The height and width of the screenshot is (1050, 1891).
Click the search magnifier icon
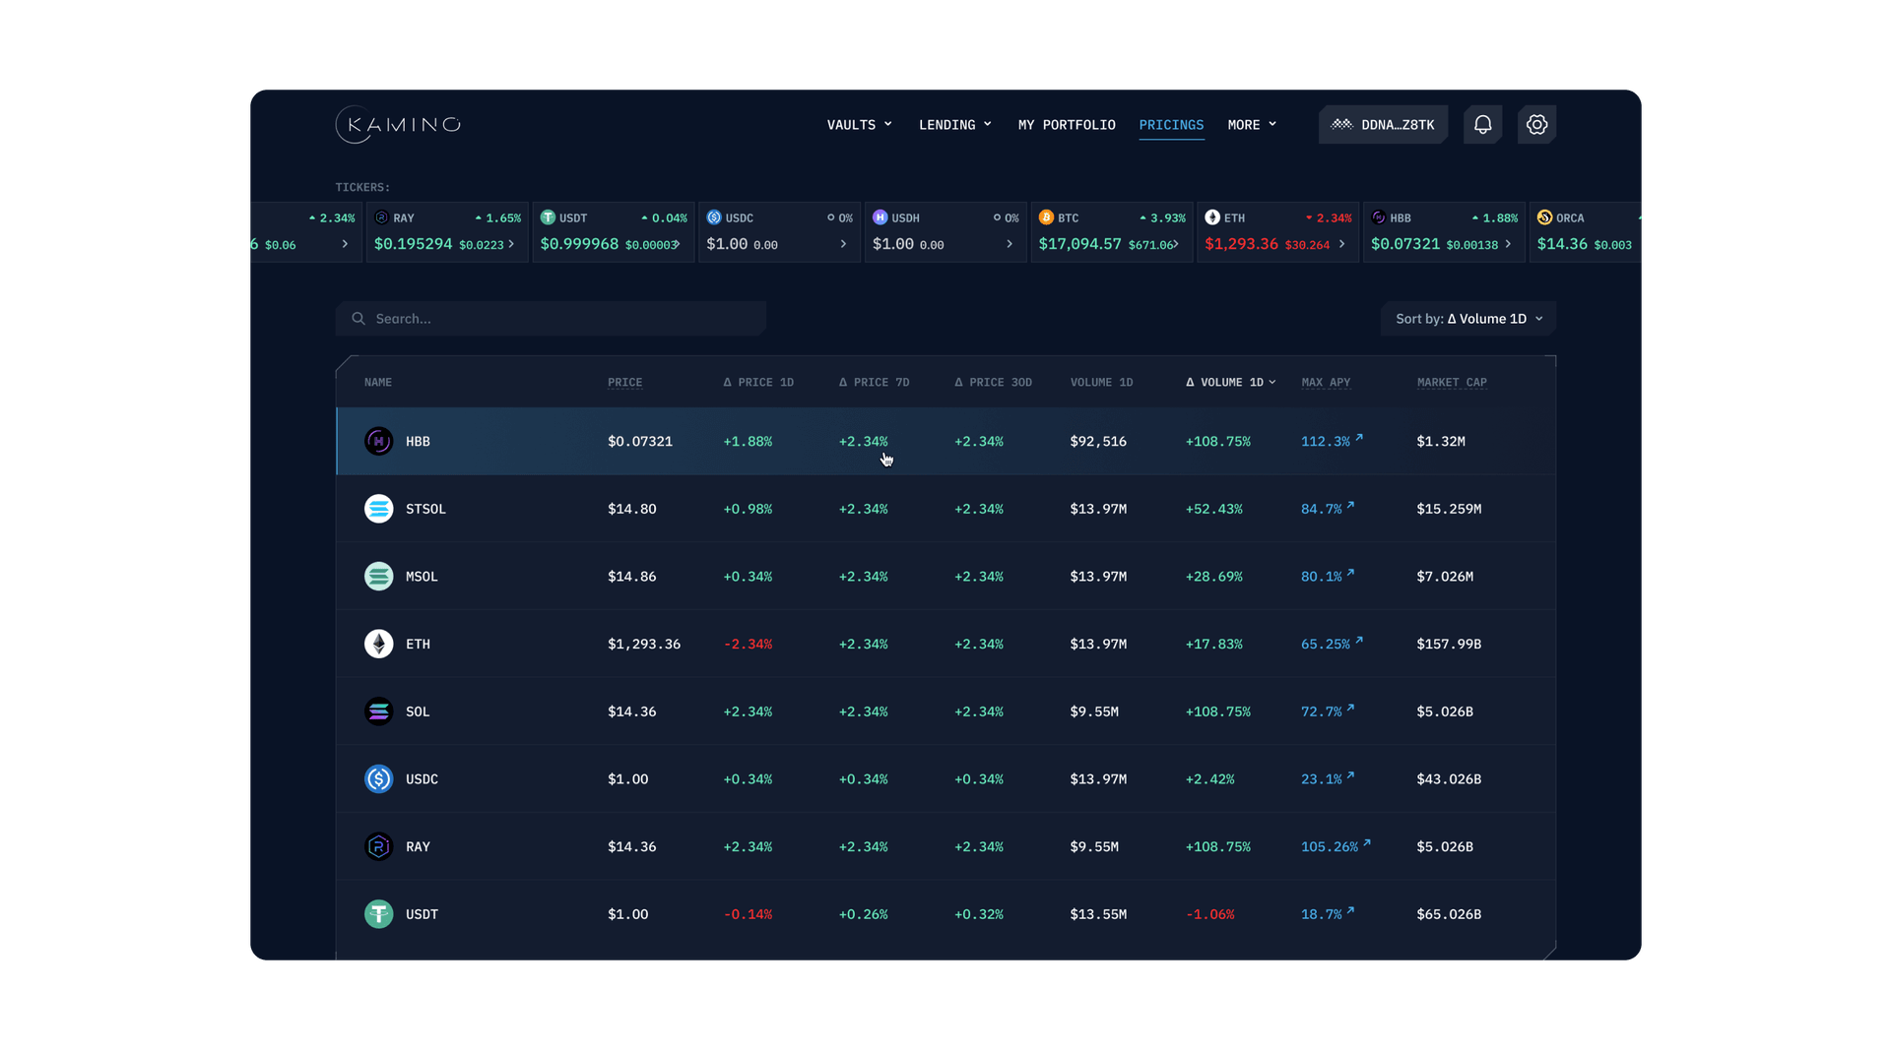[359, 319]
